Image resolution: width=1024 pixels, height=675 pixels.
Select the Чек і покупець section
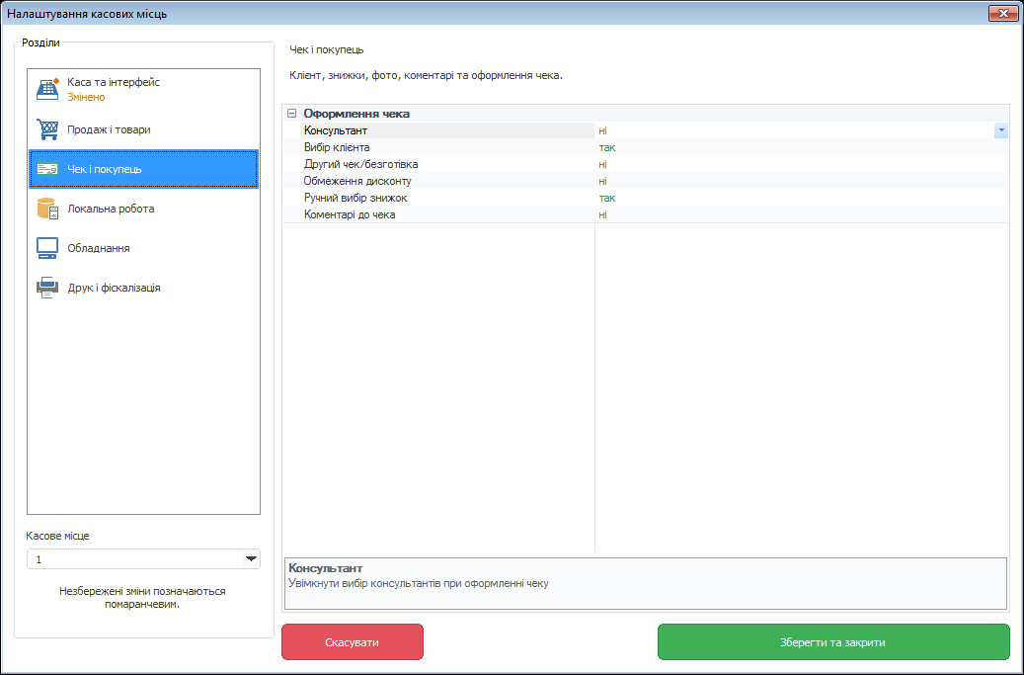(143, 169)
